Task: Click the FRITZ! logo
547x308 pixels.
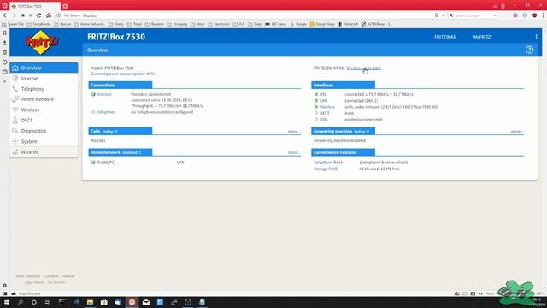Action: point(42,42)
